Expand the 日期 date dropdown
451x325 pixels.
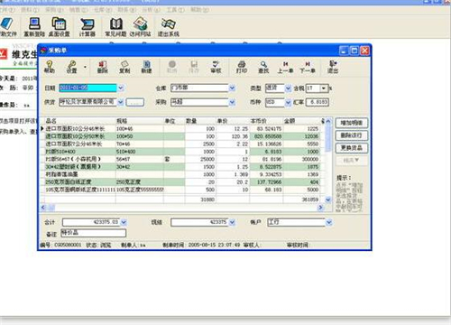coord(121,88)
